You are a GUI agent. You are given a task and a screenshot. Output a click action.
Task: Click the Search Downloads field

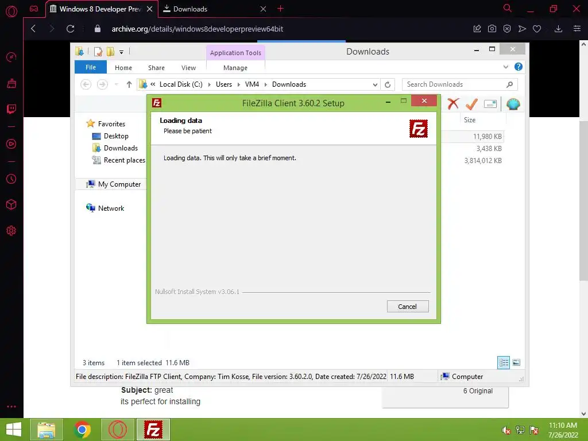pos(460,84)
